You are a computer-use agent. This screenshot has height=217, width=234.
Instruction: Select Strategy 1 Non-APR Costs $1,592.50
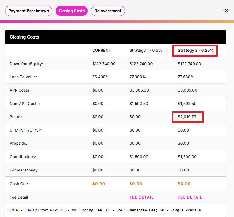point(139,104)
